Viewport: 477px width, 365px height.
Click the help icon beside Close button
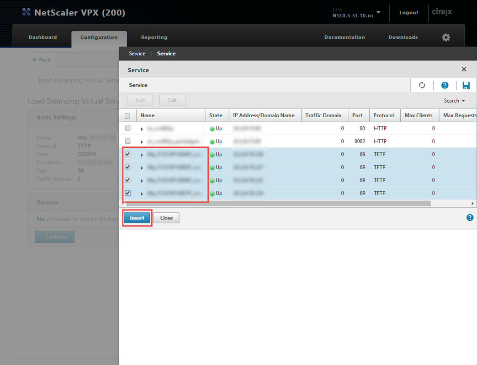(470, 218)
